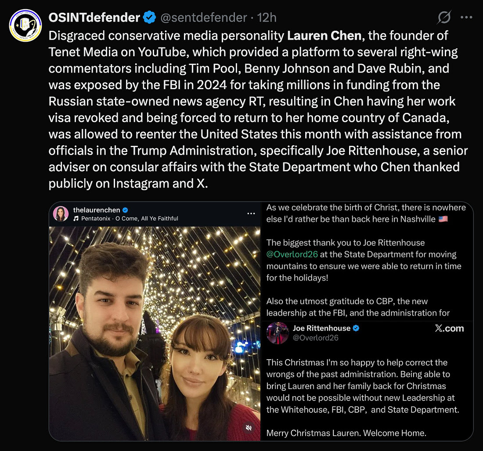Click the green @Overlord26 mention
Image resolution: width=483 pixels, height=451 pixels.
coord(292,254)
